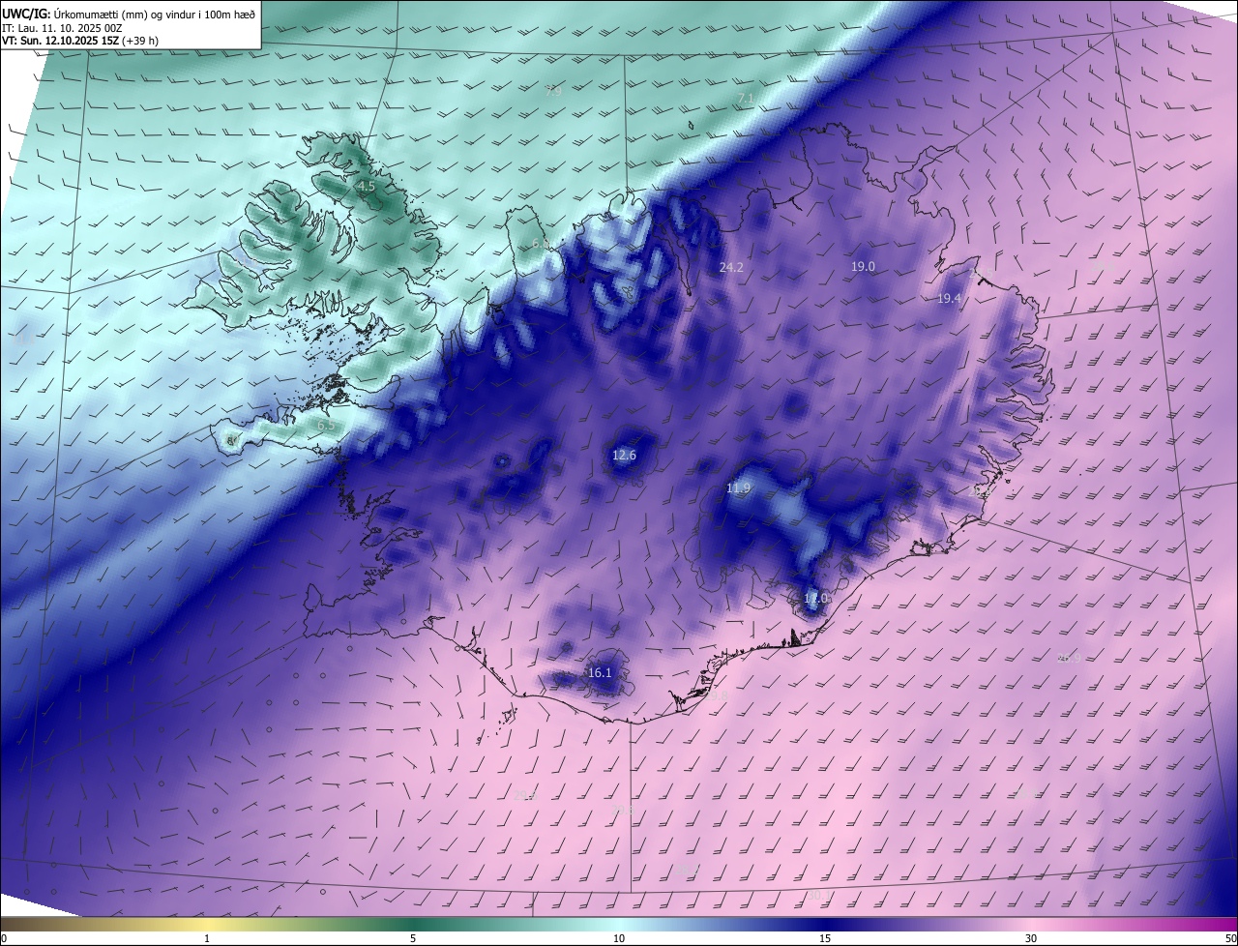Click the '50' label on the color scale
This screenshot has height=946, width=1238.
click(x=1230, y=939)
